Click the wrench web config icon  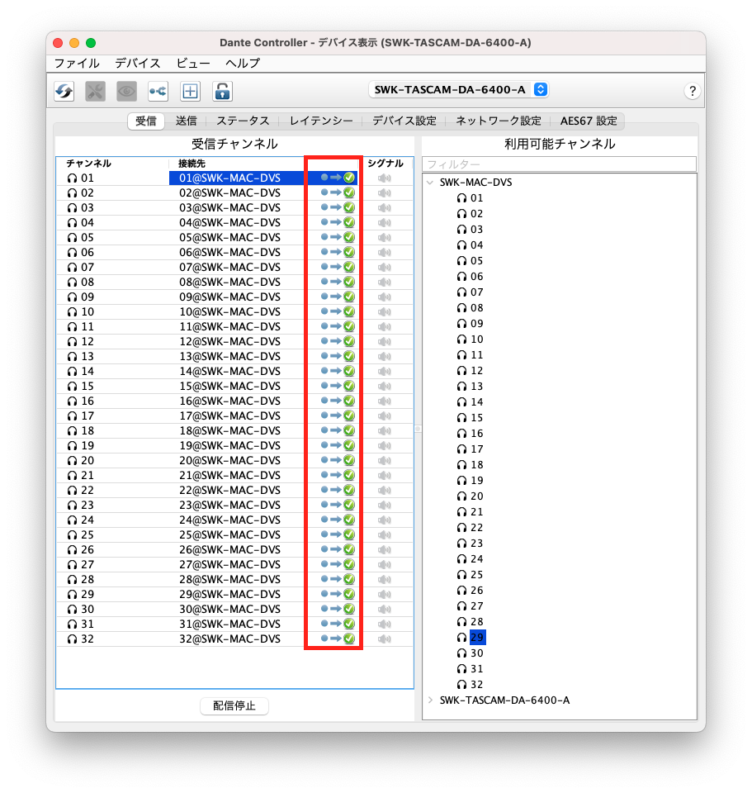click(95, 91)
